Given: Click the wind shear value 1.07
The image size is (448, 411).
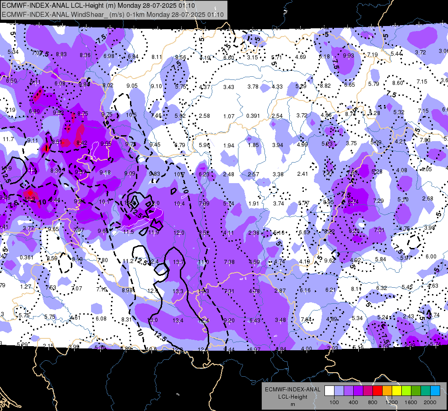Looking at the screenshot, I should (229, 116).
